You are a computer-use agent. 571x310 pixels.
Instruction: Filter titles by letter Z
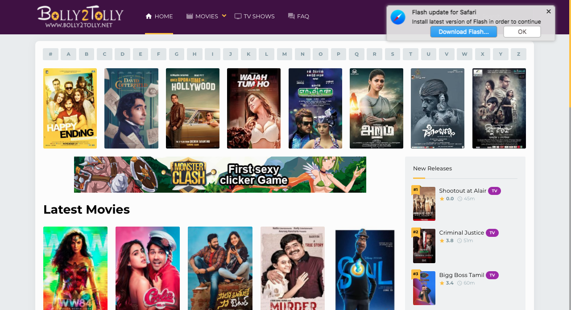pos(518,54)
